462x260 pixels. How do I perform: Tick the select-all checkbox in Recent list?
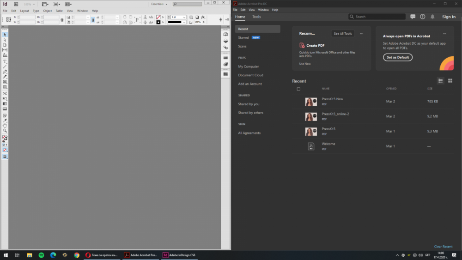[298, 89]
